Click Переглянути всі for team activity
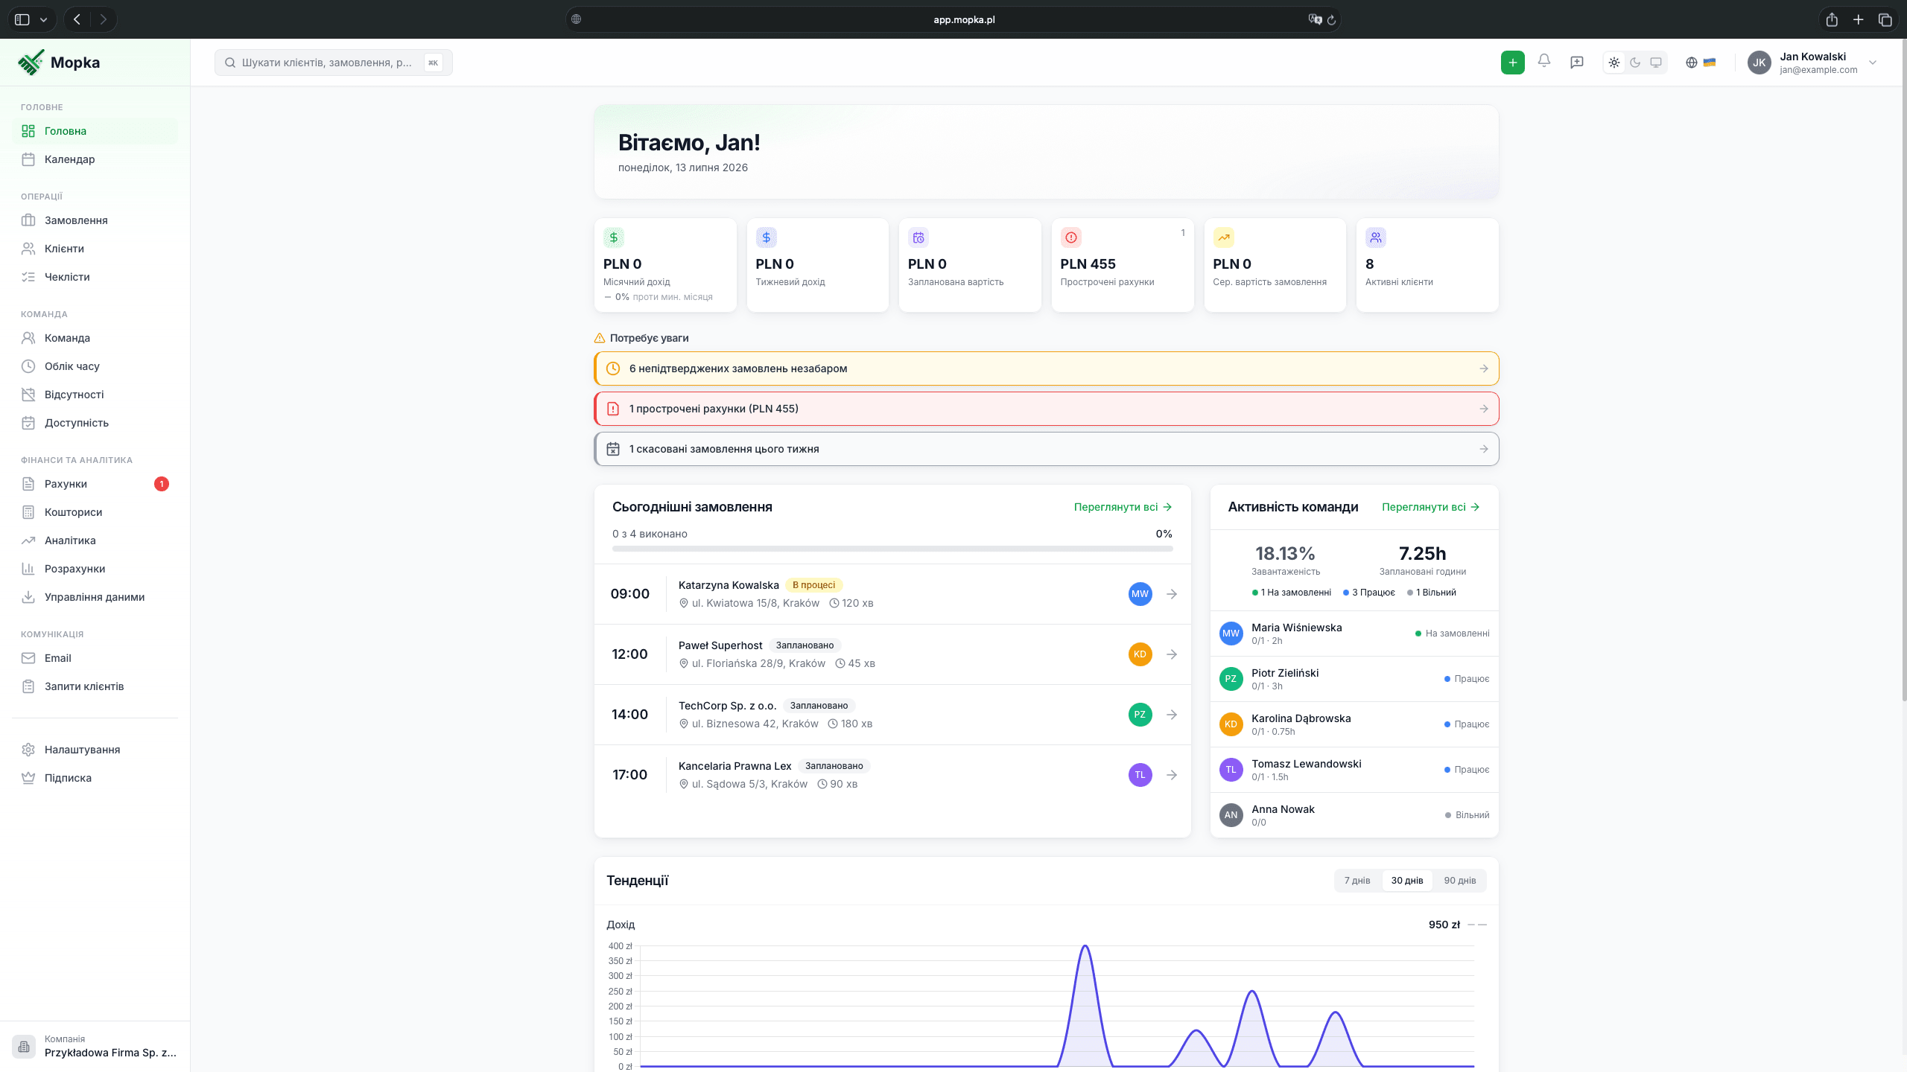The width and height of the screenshot is (1907, 1072). (1430, 507)
